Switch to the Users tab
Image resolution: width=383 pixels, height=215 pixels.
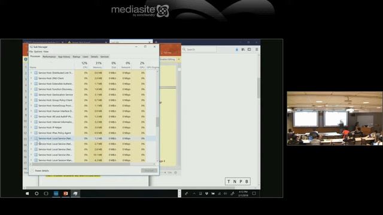tap(85, 57)
